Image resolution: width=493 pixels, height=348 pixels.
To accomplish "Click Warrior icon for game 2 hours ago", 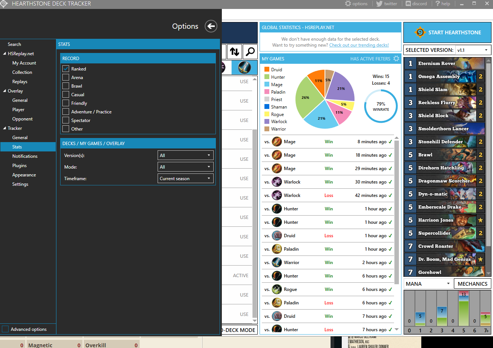I will point(277,263).
